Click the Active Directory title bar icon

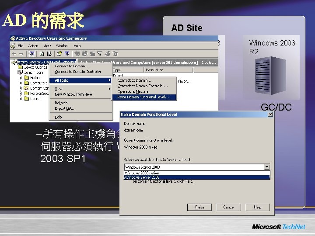[x=13, y=38]
